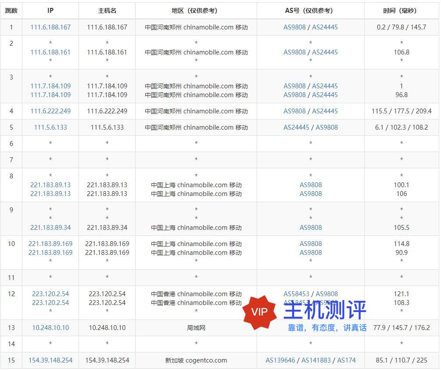Open the AS24445 link in the hop 2 row
Viewport: 441px width, 370px height.
click(x=325, y=52)
